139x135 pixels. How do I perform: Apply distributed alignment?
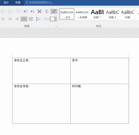coord(31,19)
